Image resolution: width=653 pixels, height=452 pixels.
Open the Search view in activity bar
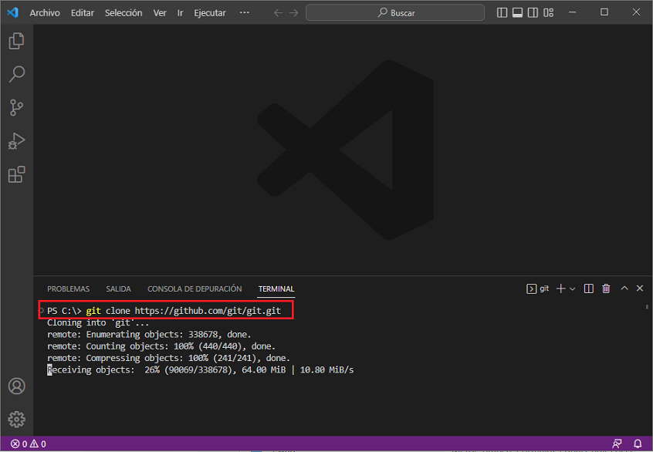(x=17, y=74)
